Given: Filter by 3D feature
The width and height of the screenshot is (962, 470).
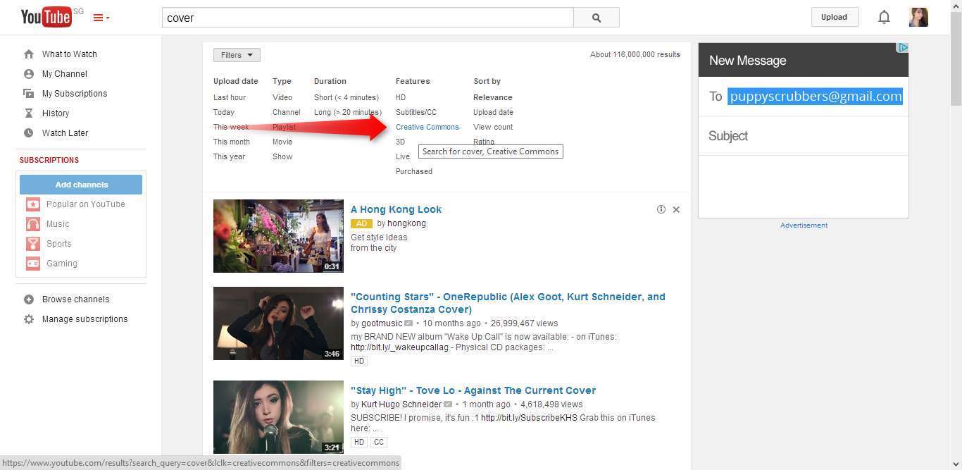Looking at the screenshot, I should coord(400,142).
